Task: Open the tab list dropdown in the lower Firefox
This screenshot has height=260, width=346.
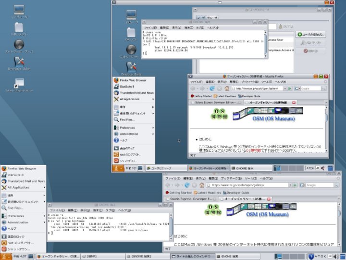Action: [x=339, y=199]
